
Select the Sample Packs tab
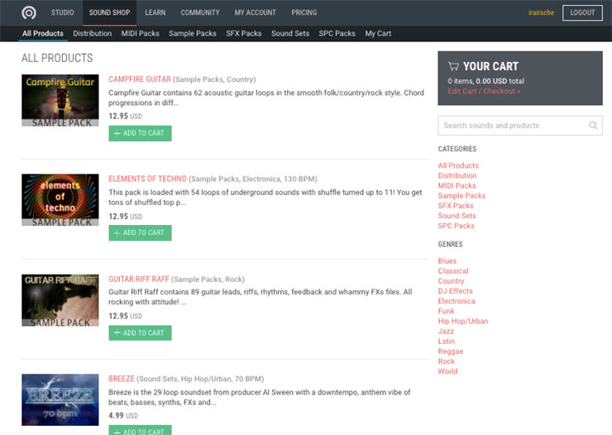coord(193,34)
